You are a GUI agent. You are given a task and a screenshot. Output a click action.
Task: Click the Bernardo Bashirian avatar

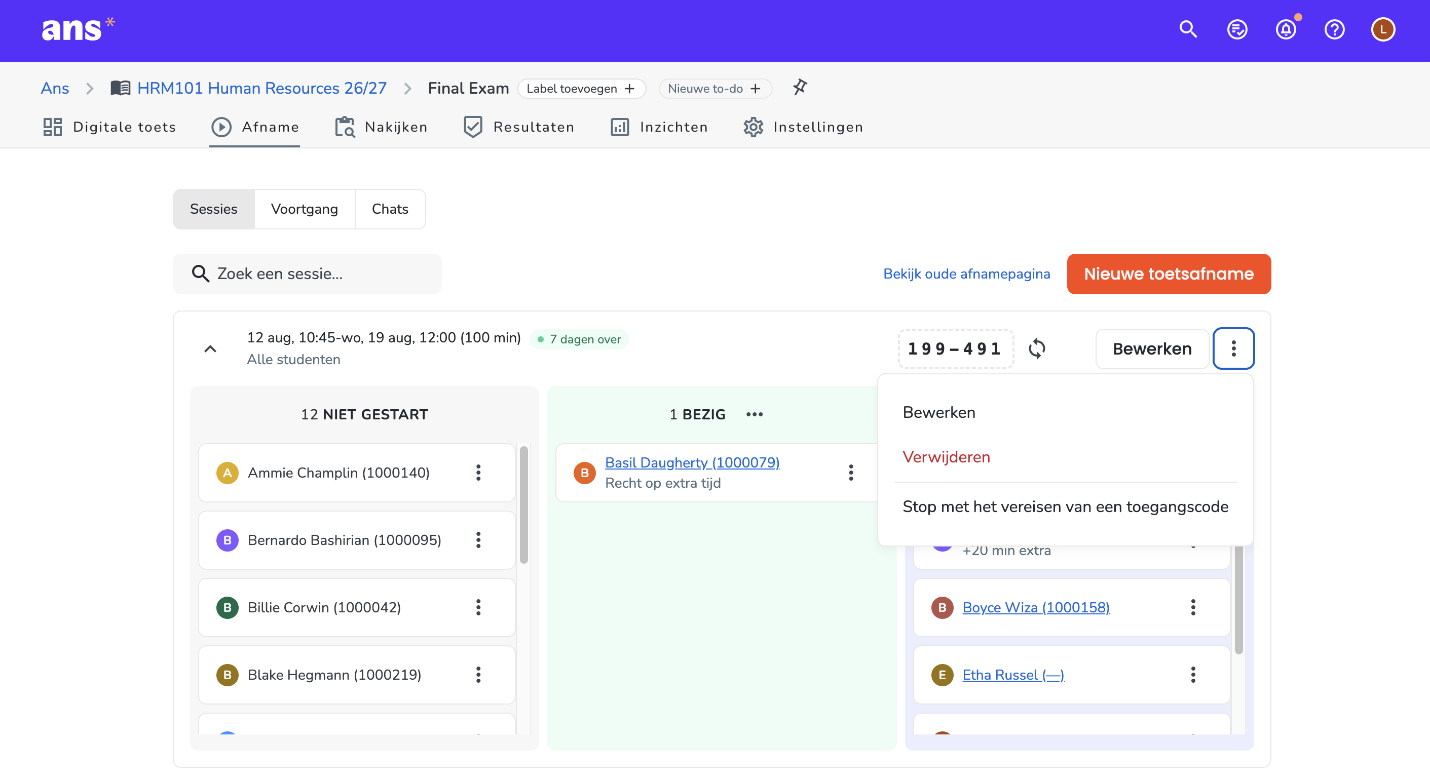[227, 540]
